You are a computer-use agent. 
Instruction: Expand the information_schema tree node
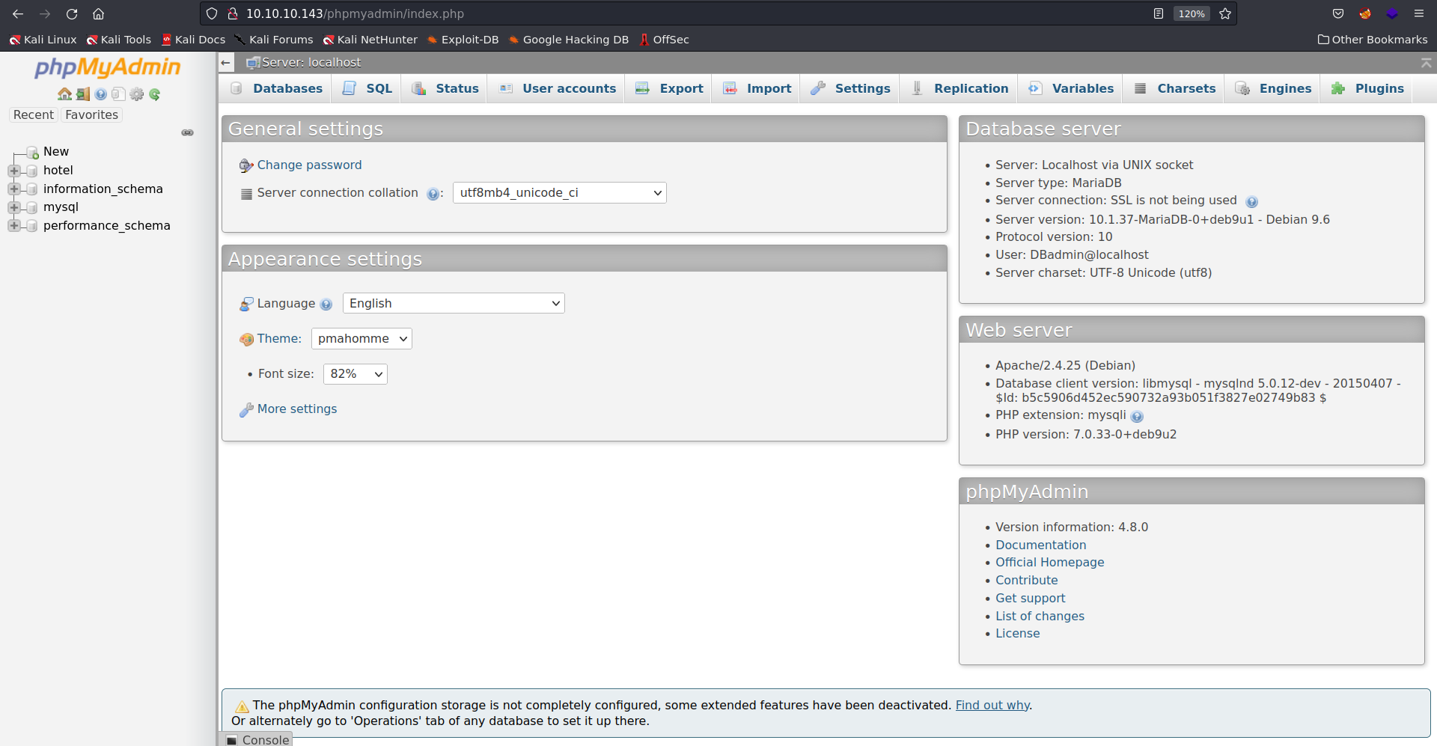click(x=13, y=189)
